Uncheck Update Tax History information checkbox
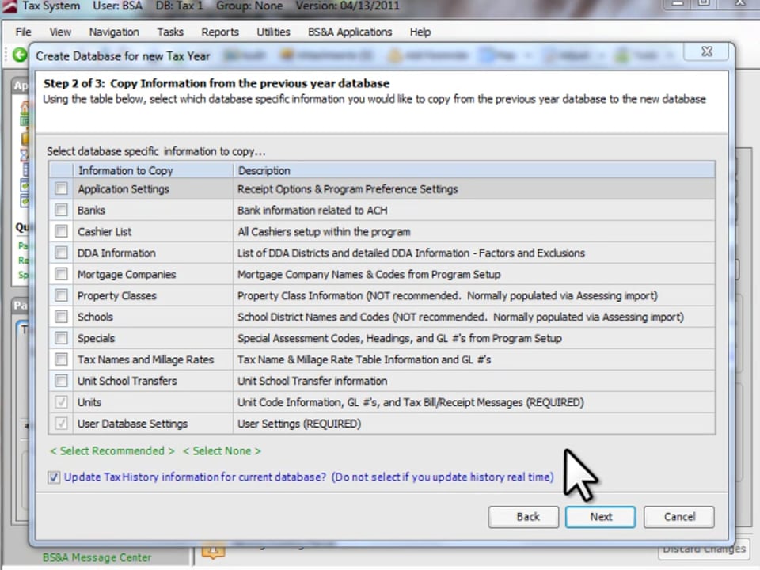 click(x=54, y=477)
